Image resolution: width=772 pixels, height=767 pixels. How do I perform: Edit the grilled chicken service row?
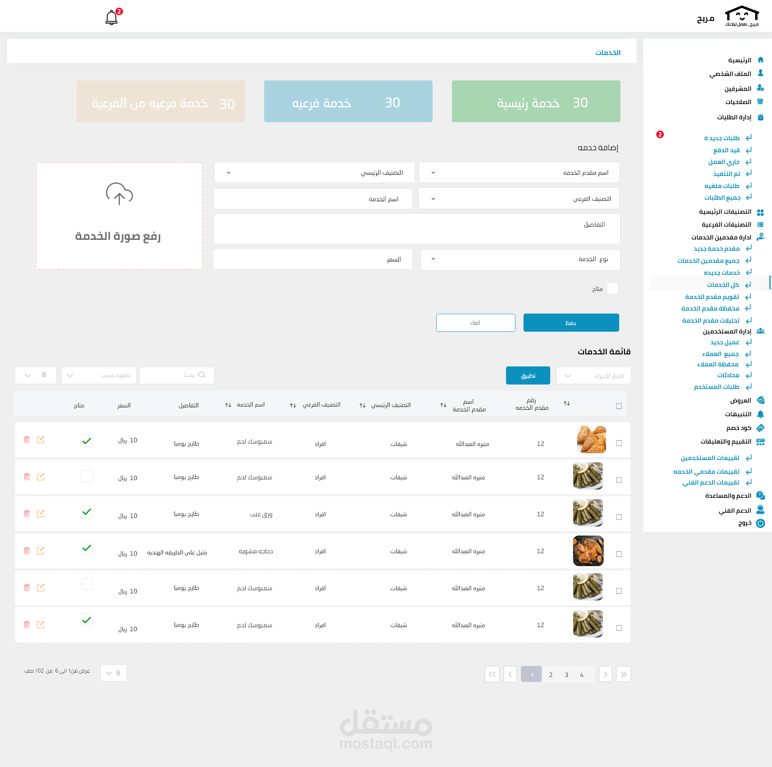tap(41, 550)
